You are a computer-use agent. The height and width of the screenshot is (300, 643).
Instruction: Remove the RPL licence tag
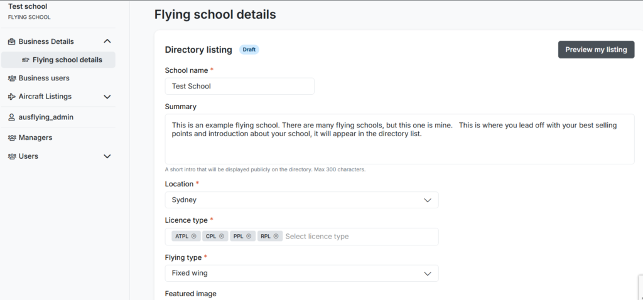point(276,237)
